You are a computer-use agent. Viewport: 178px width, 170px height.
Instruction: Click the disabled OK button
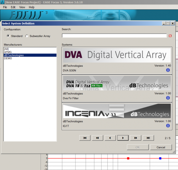[138, 147]
